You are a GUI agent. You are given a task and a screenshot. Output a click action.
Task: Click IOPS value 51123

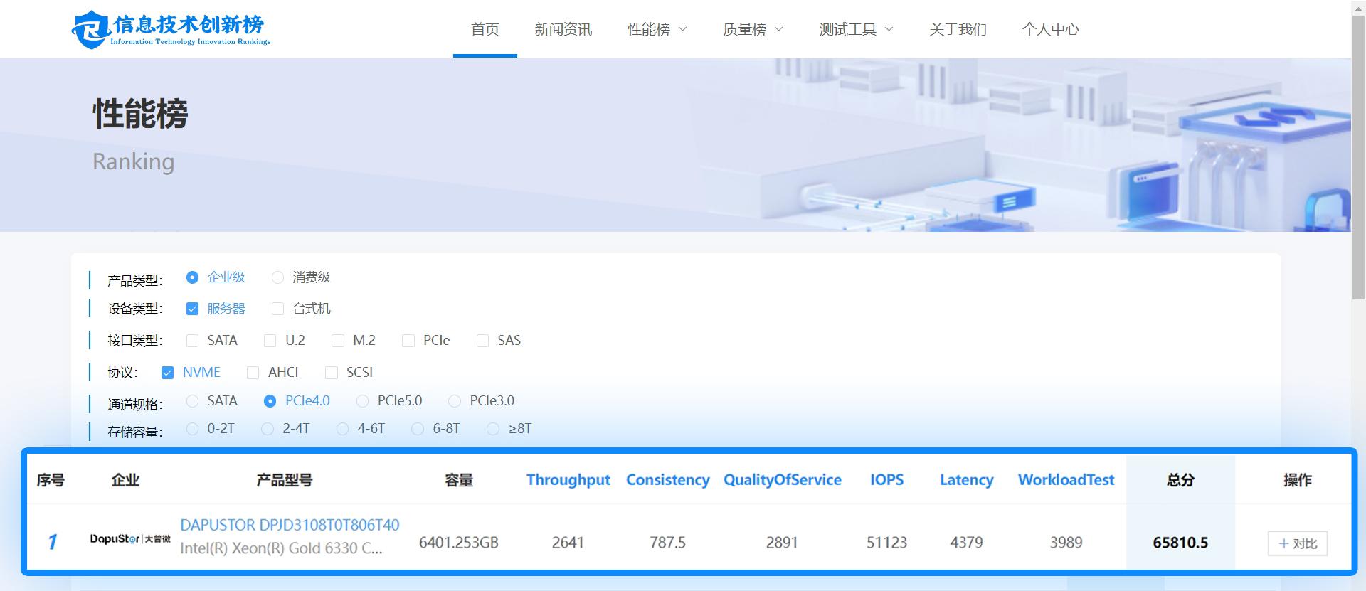tap(886, 543)
